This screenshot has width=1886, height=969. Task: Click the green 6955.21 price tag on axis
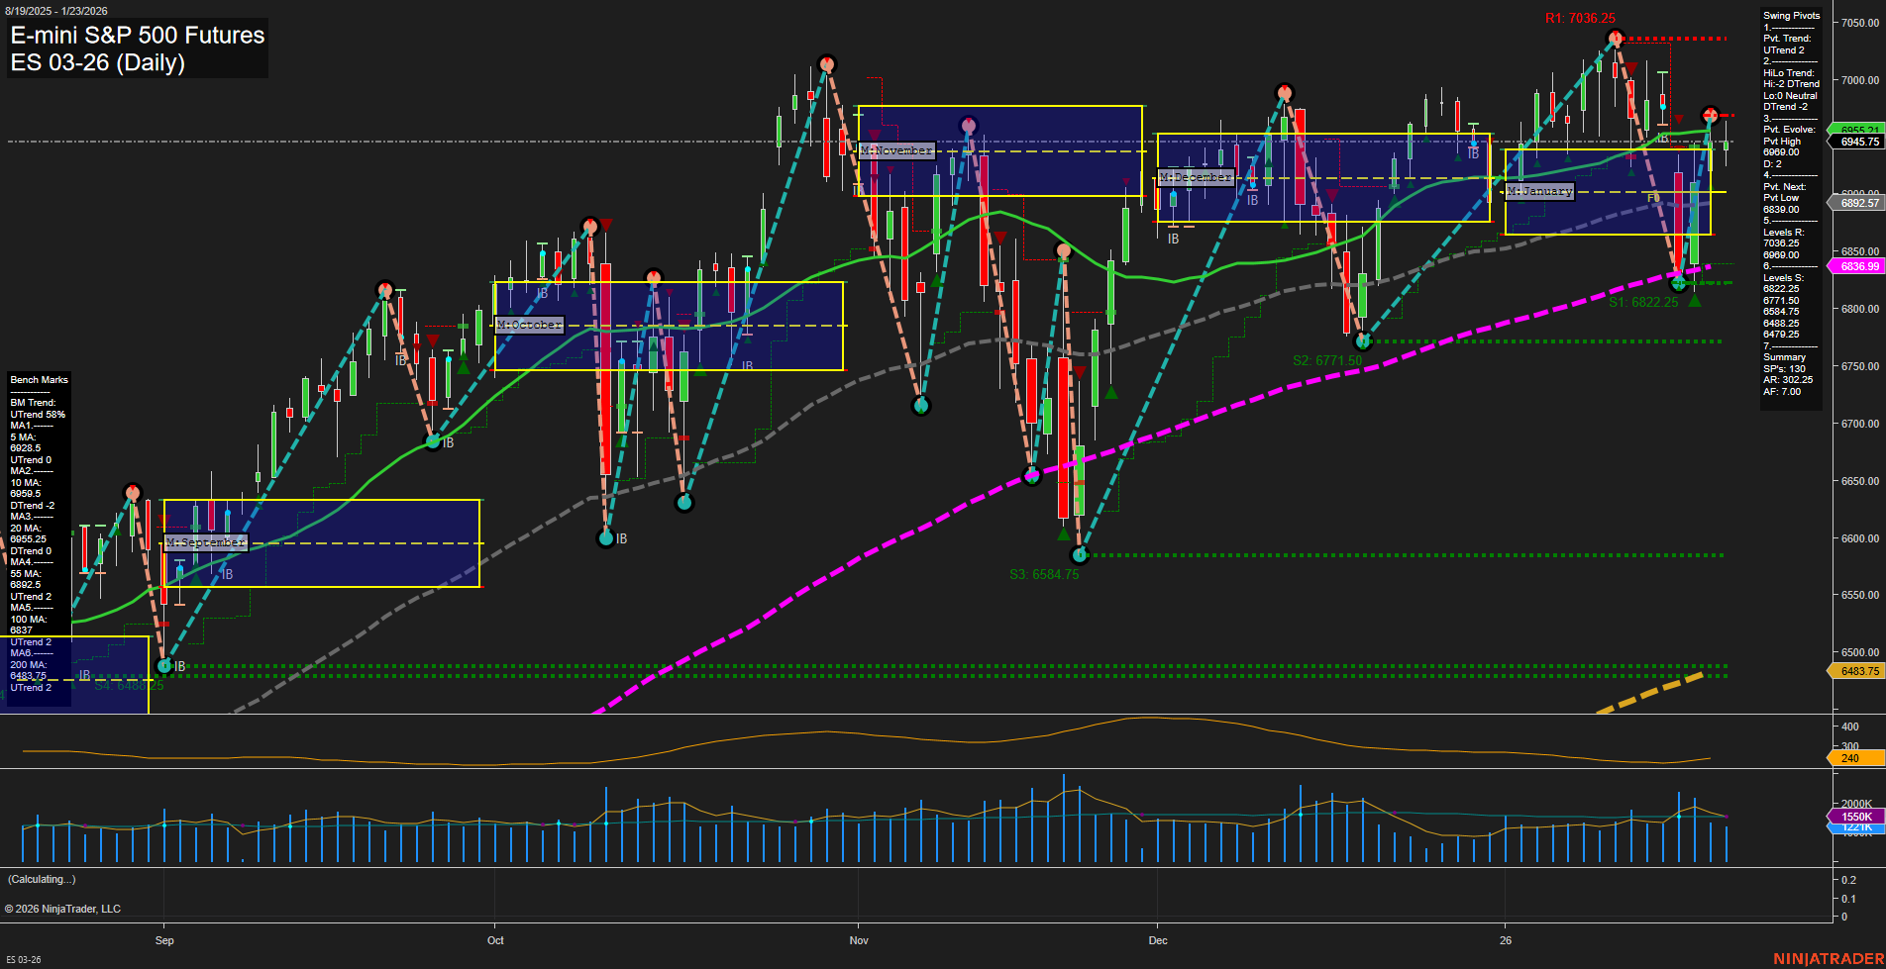(1859, 130)
